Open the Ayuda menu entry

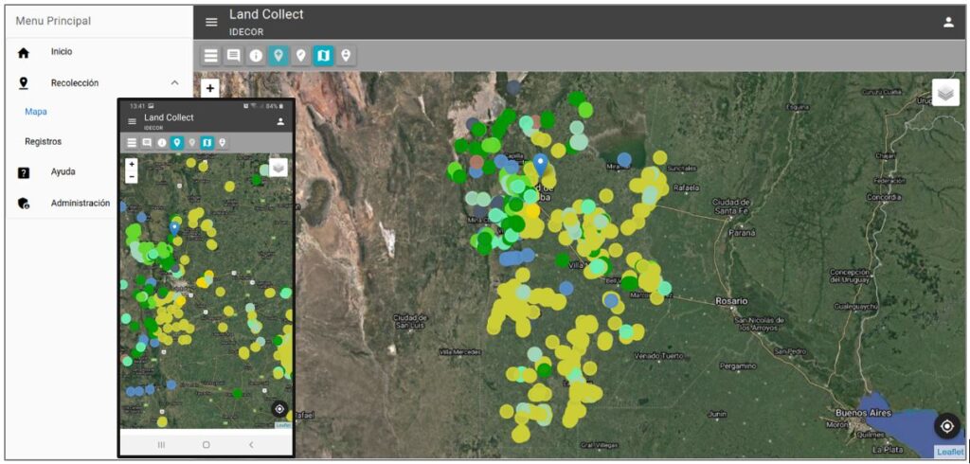click(63, 171)
